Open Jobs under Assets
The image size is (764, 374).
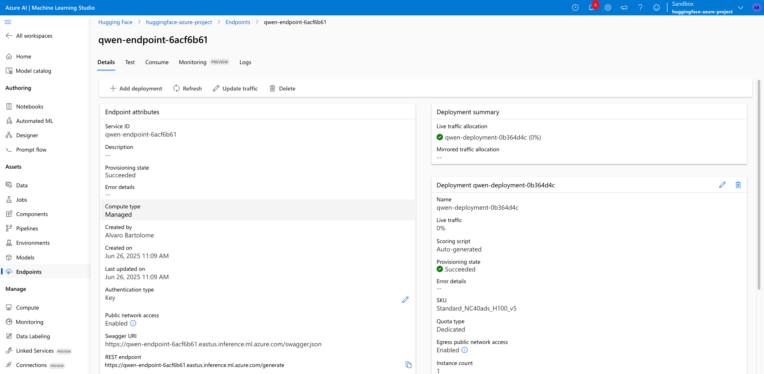tap(21, 199)
